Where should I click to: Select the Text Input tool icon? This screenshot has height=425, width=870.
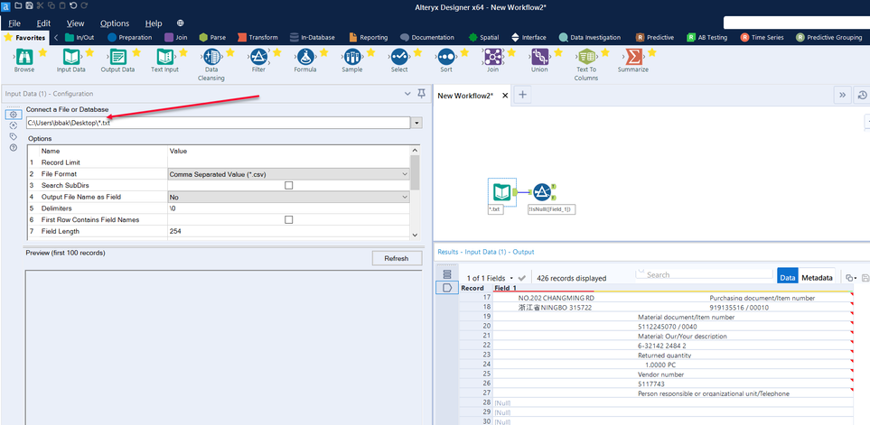point(164,57)
